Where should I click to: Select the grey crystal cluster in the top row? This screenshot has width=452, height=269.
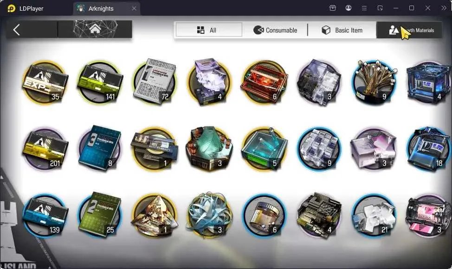(x=319, y=81)
